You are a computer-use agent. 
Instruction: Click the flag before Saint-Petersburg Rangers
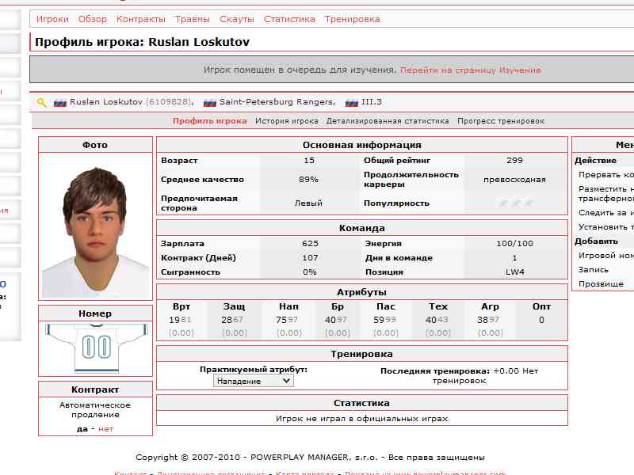click(209, 103)
